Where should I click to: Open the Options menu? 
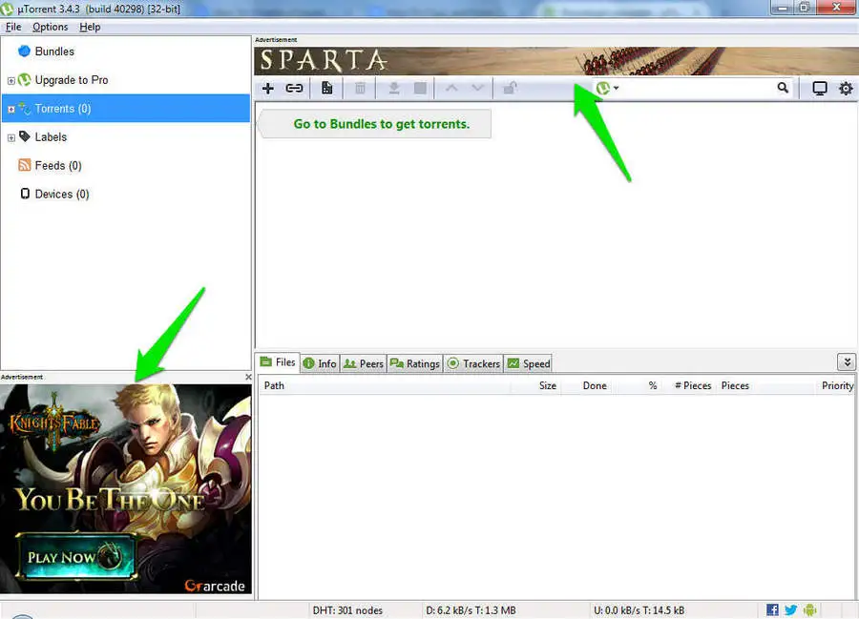point(50,27)
